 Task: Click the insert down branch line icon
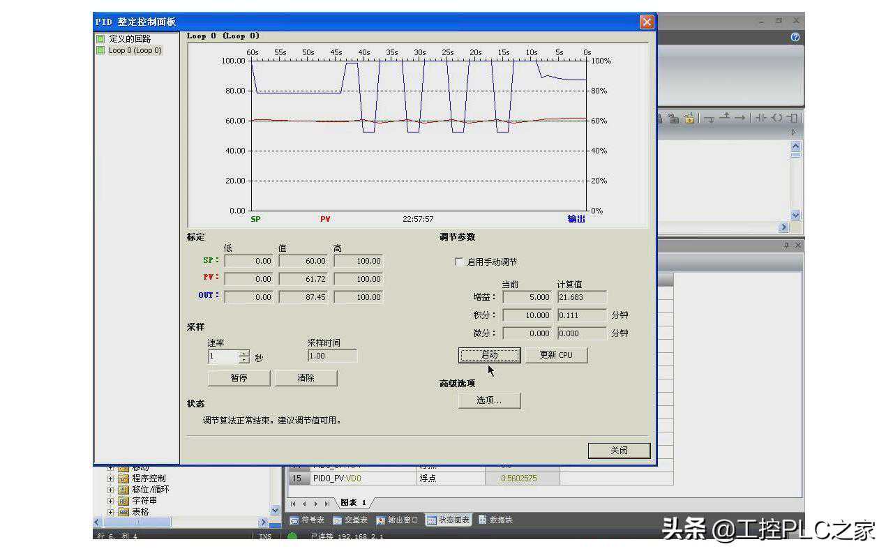coord(709,119)
